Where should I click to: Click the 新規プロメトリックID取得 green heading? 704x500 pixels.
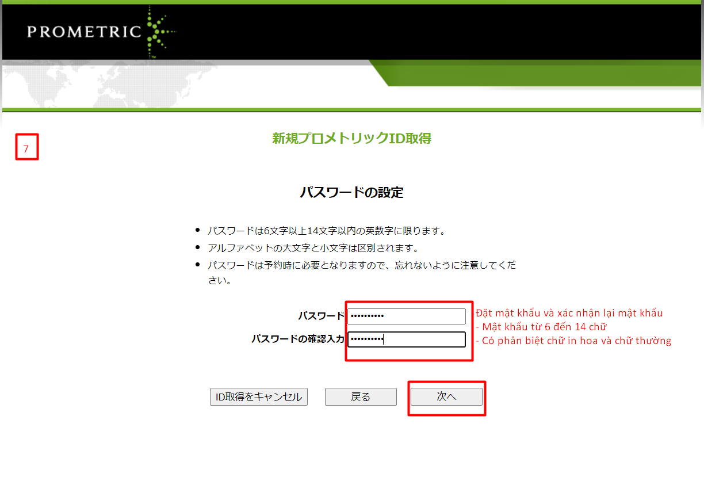click(351, 139)
